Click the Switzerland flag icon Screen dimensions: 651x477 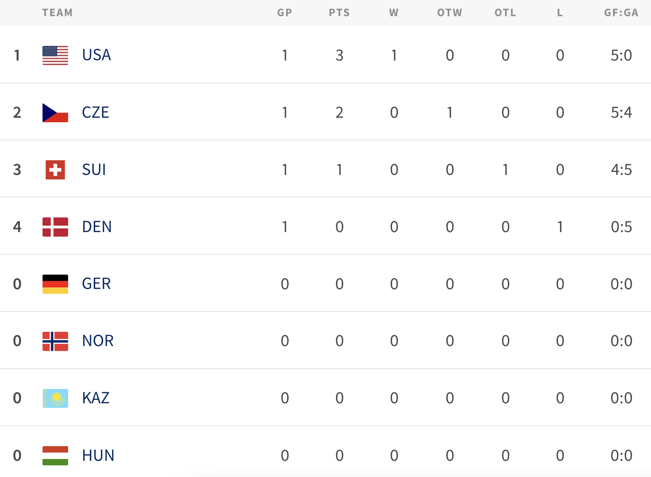pos(55,170)
